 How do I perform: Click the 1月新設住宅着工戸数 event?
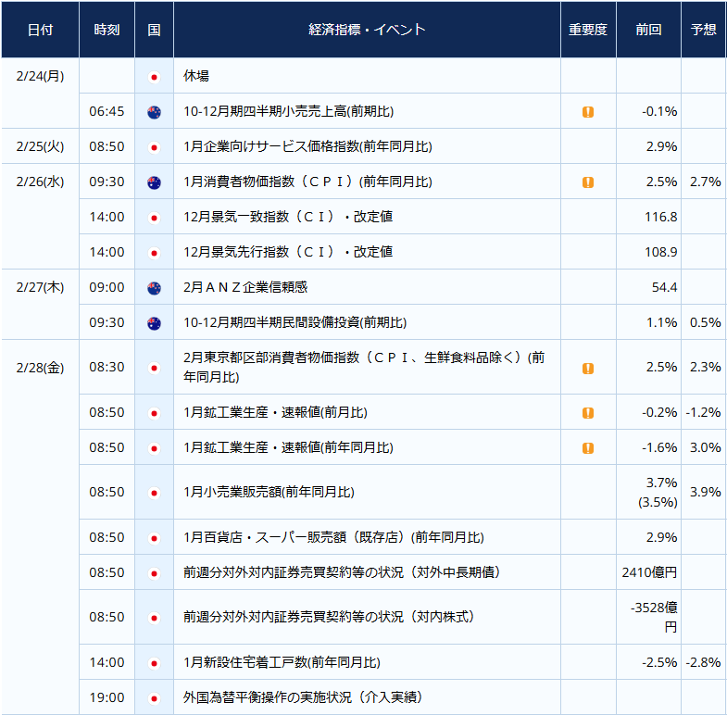coord(282,662)
